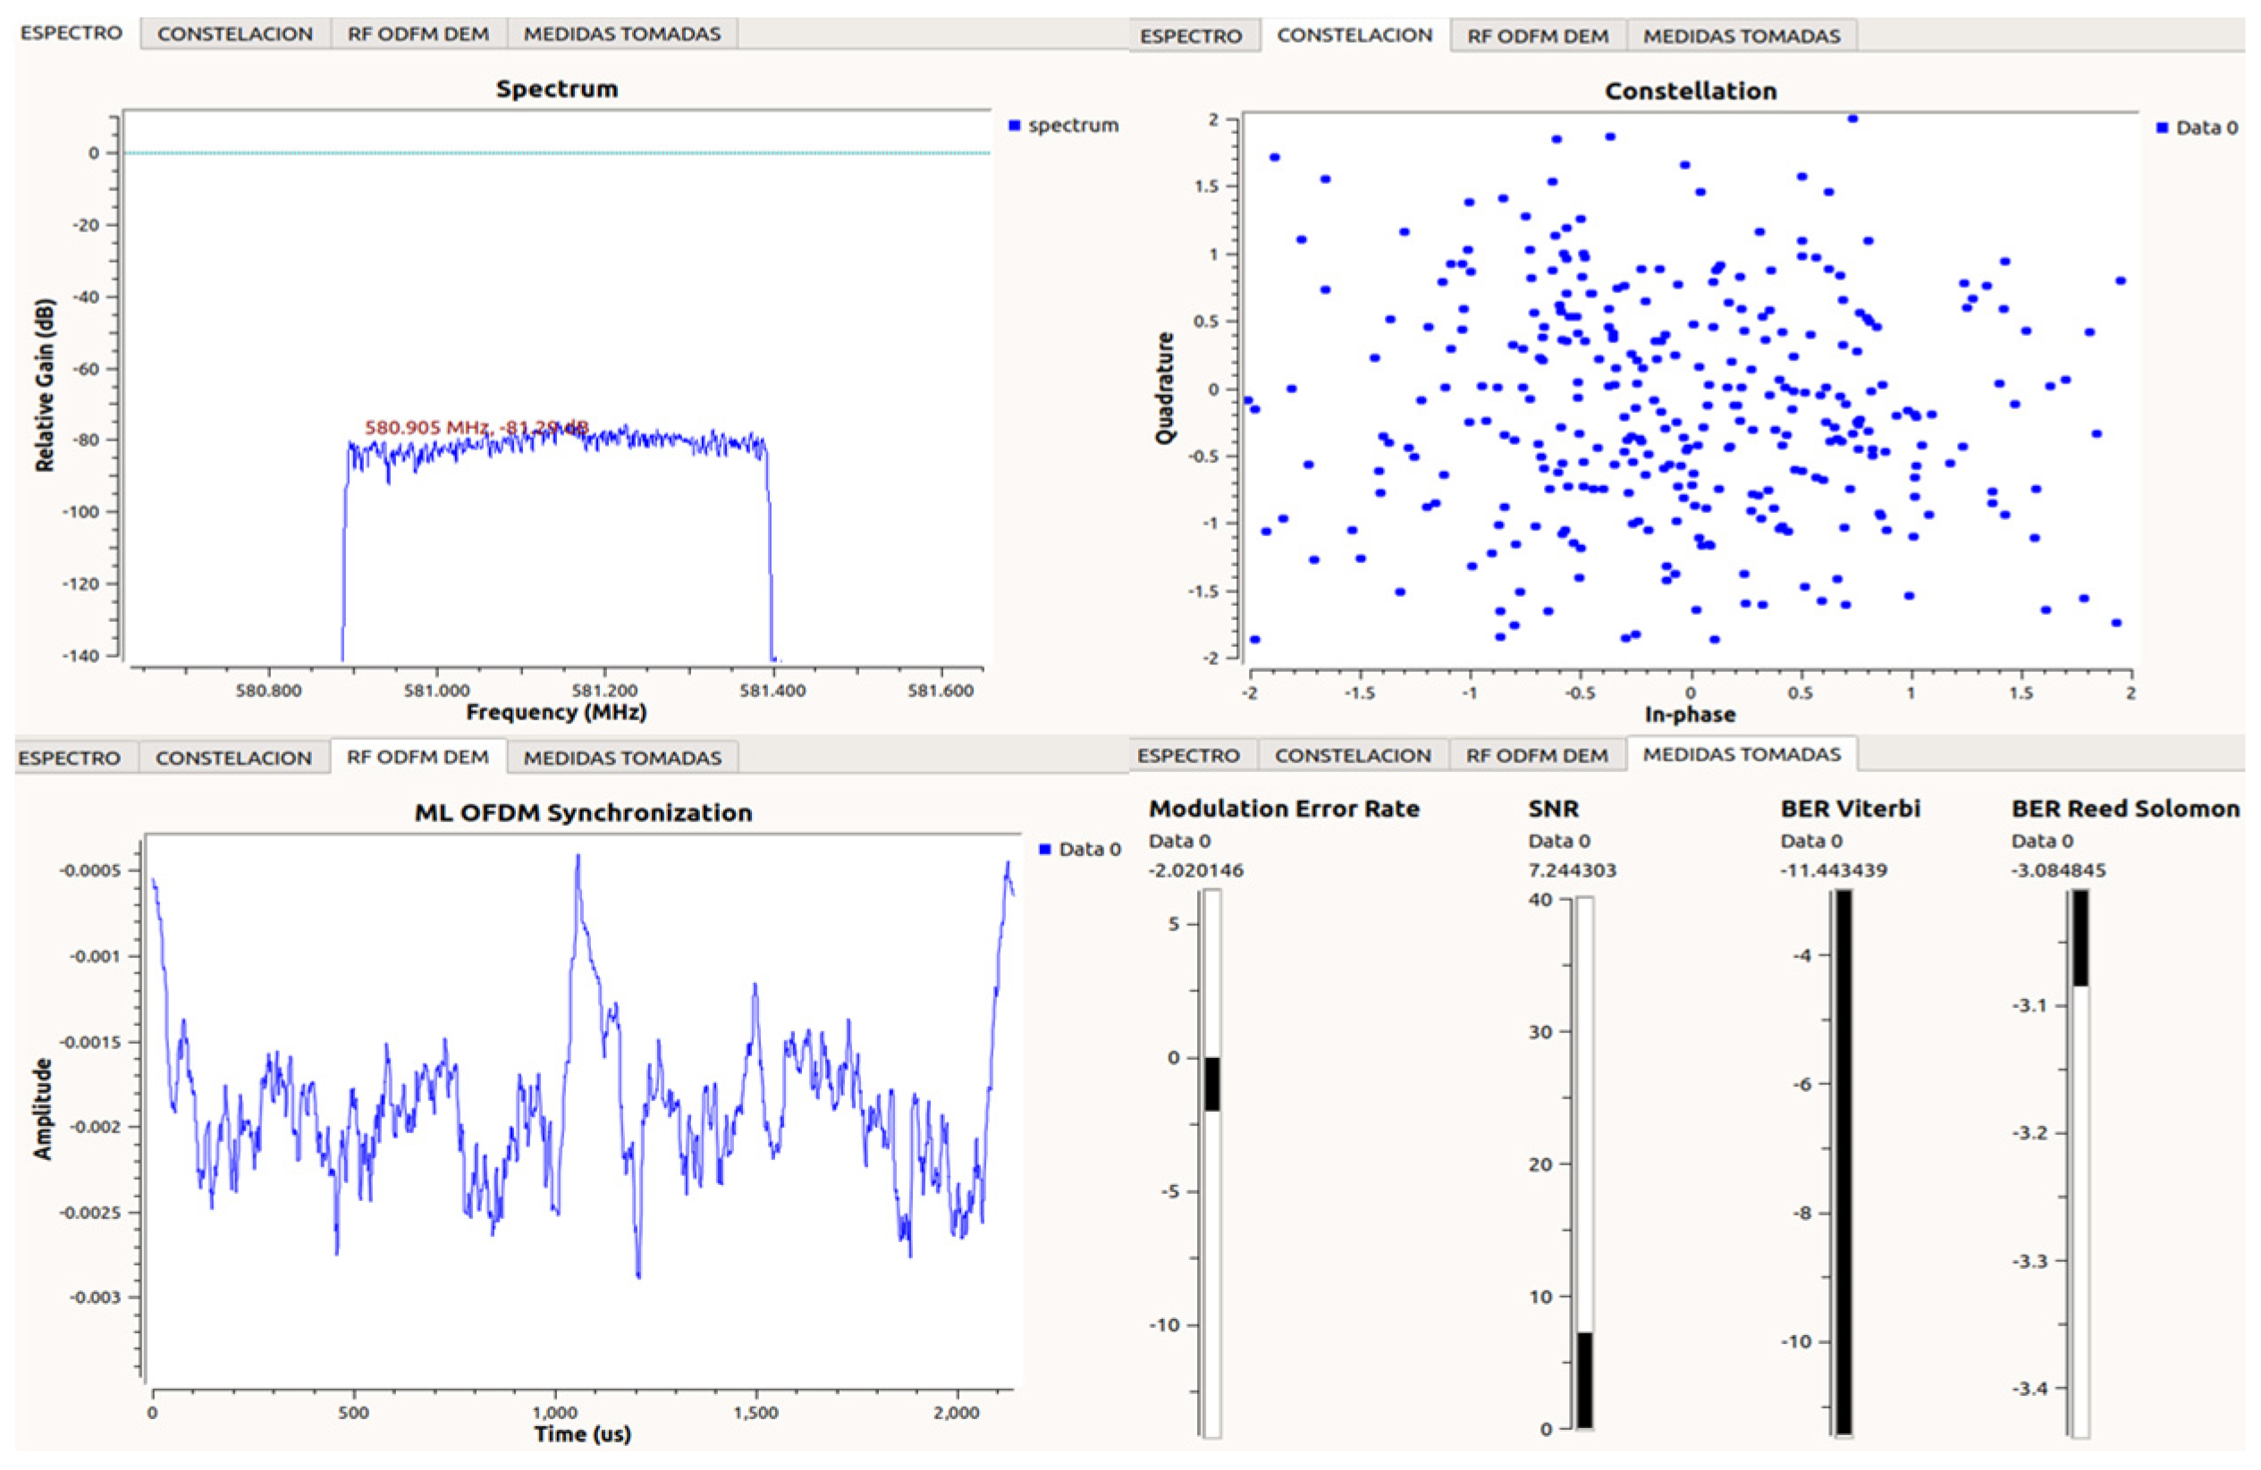Screen dimensions: 2261x1470
Task: Switch to ESPECTRO tab above ML OFDM Synchronization plot
Action: click(x=70, y=758)
